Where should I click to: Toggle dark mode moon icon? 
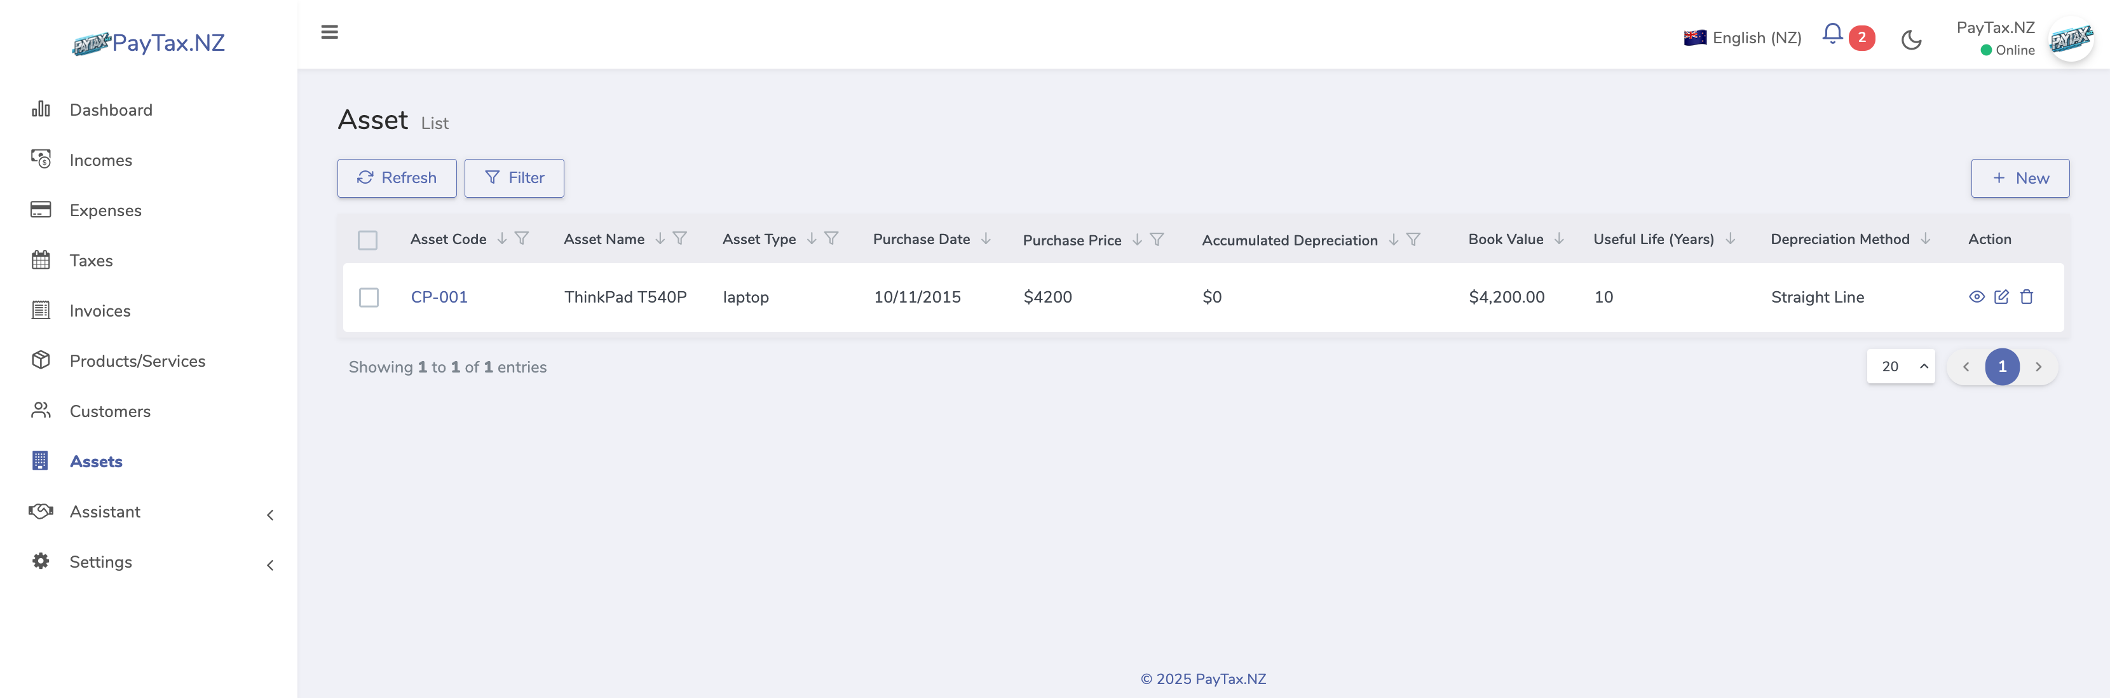click(1911, 39)
